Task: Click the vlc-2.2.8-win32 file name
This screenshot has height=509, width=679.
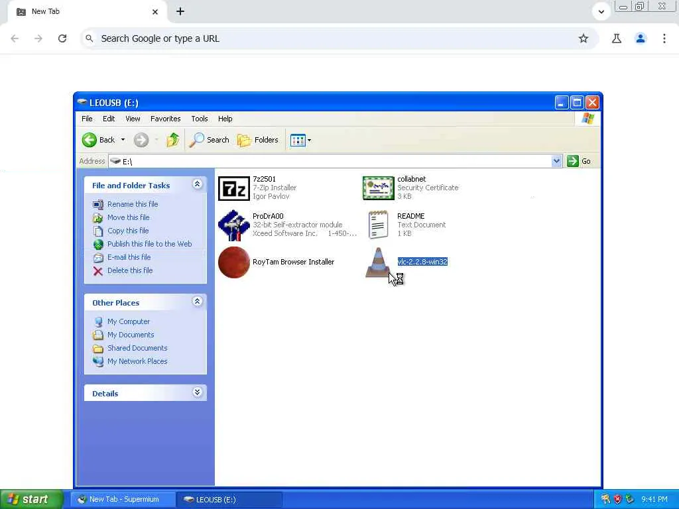Action: [x=422, y=262]
